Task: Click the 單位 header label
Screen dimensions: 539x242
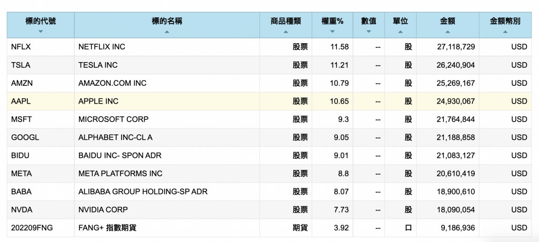Action: pos(400,22)
